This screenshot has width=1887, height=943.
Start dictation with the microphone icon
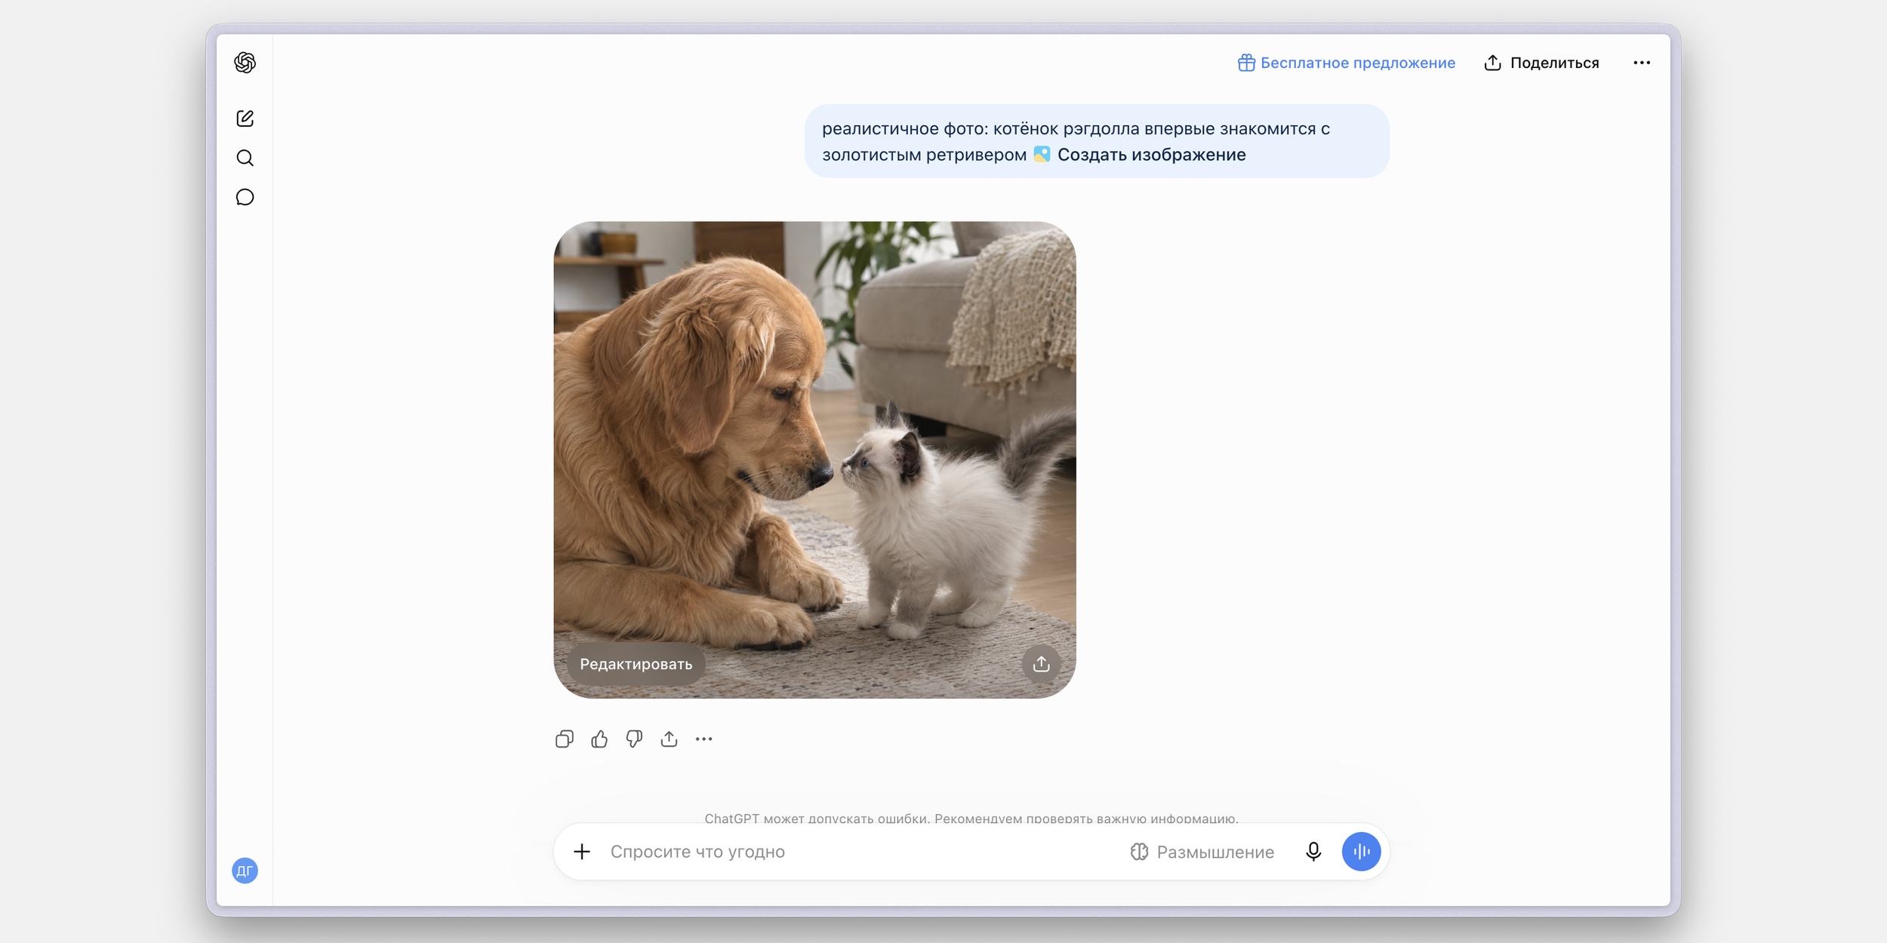(x=1313, y=852)
